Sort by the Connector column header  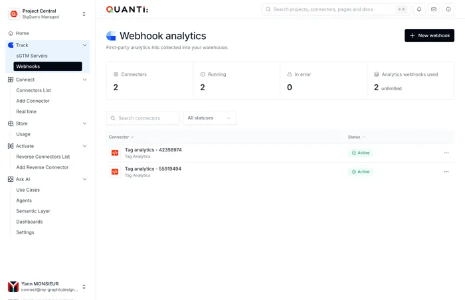click(122, 137)
